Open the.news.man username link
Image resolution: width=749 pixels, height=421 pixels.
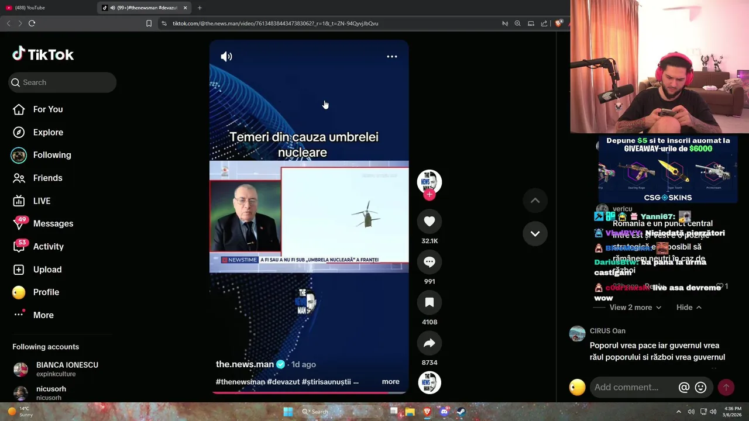pos(245,364)
